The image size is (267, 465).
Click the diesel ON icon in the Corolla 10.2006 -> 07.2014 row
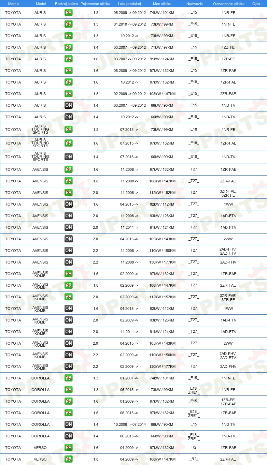[69, 424]
